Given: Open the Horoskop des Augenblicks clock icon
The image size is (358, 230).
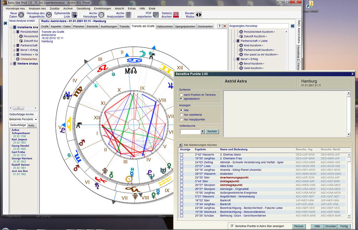Looking at the screenshot, I should click(x=49, y=15).
